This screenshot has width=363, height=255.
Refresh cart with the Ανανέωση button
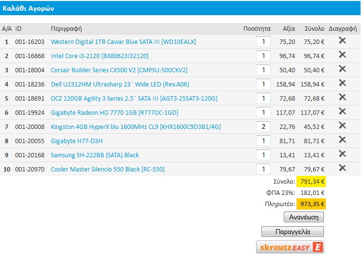click(x=304, y=217)
